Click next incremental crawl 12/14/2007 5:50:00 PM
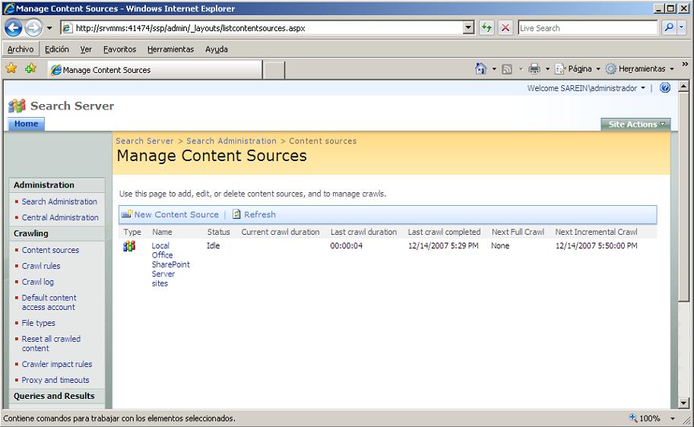The image size is (694, 427). pos(596,245)
